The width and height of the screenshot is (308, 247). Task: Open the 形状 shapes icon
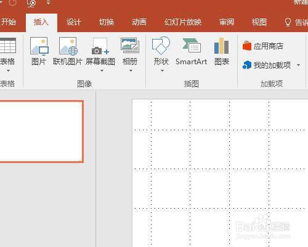pos(161,46)
